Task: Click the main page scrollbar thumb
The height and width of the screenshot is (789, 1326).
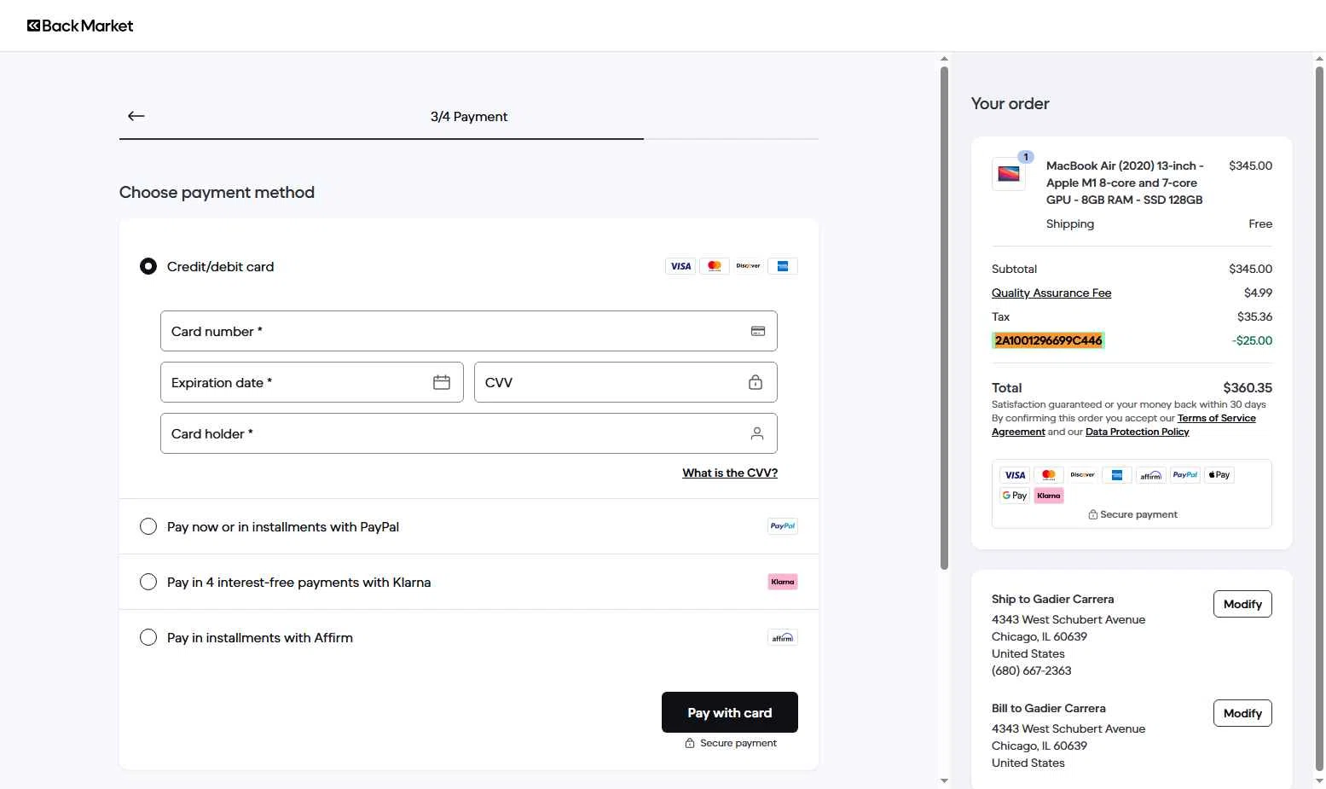Action: (944, 317)
